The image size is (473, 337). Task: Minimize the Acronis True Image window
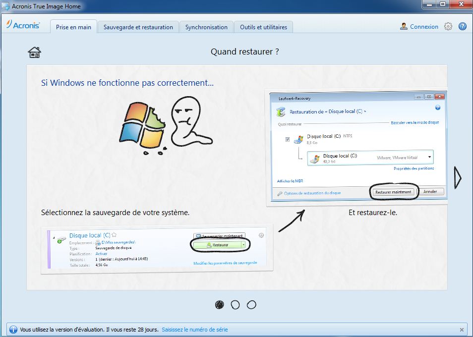click(x=429, y=4)
